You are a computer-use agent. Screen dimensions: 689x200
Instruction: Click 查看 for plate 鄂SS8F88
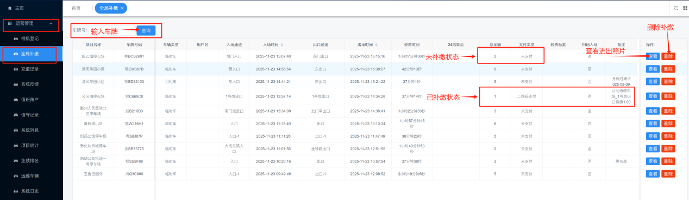[652, 161]
